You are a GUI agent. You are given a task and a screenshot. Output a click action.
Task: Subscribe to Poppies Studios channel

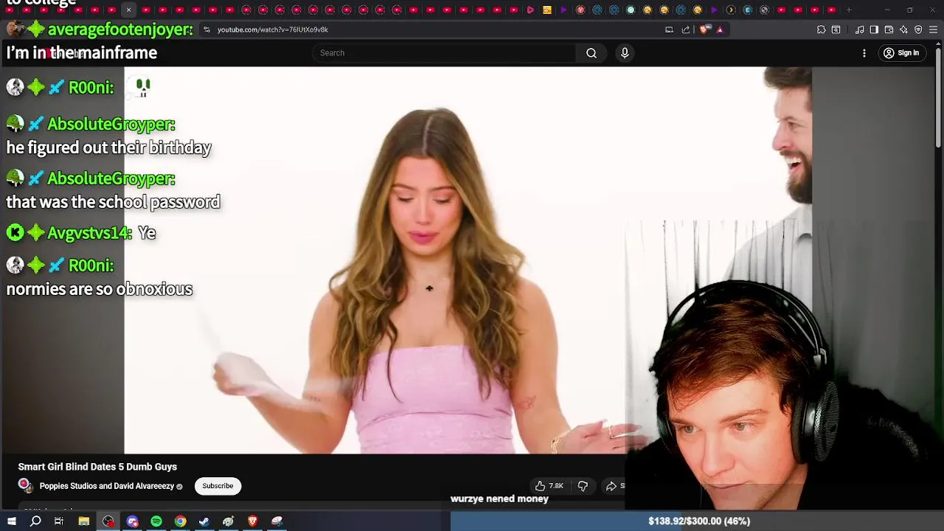coord(218,486)
